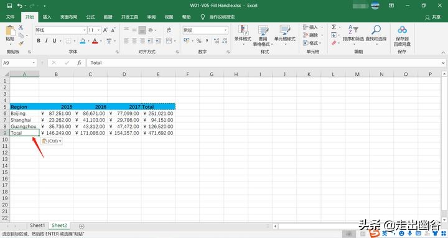Viewport: 448px width, 238px height.
Task: Switch to the 插入 ribbon tab
Action: coord(47,17)
